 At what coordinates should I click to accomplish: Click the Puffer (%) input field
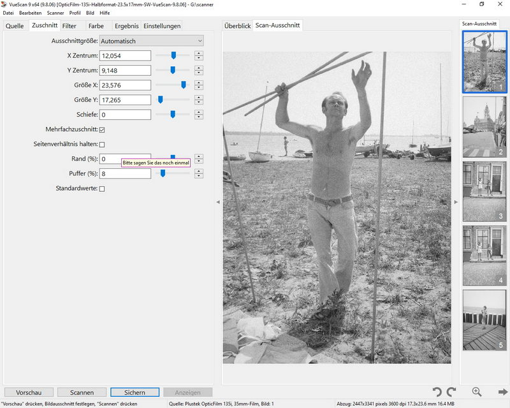point(126,173)
